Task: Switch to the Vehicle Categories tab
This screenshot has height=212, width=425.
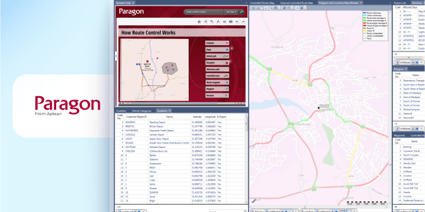Action: [142, 111]
